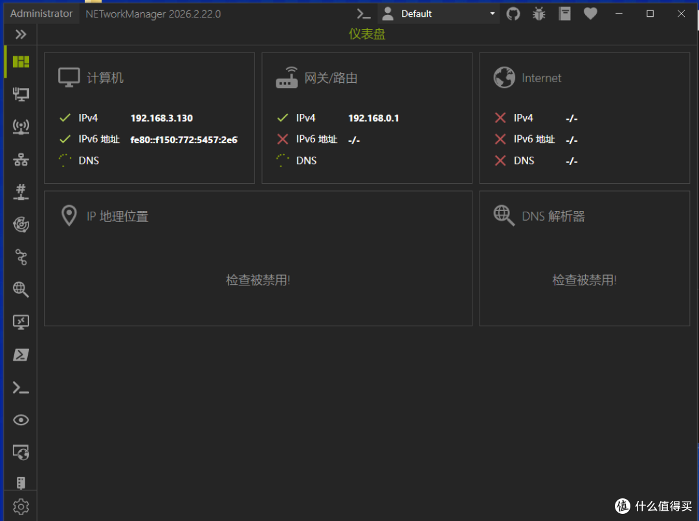The height and width of the screenshot is (521, 699).
Task: Open the Network Interface tool
Action: coord(21,94)
